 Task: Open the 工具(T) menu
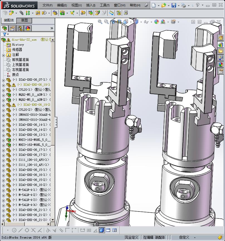(x=105, y=5)
